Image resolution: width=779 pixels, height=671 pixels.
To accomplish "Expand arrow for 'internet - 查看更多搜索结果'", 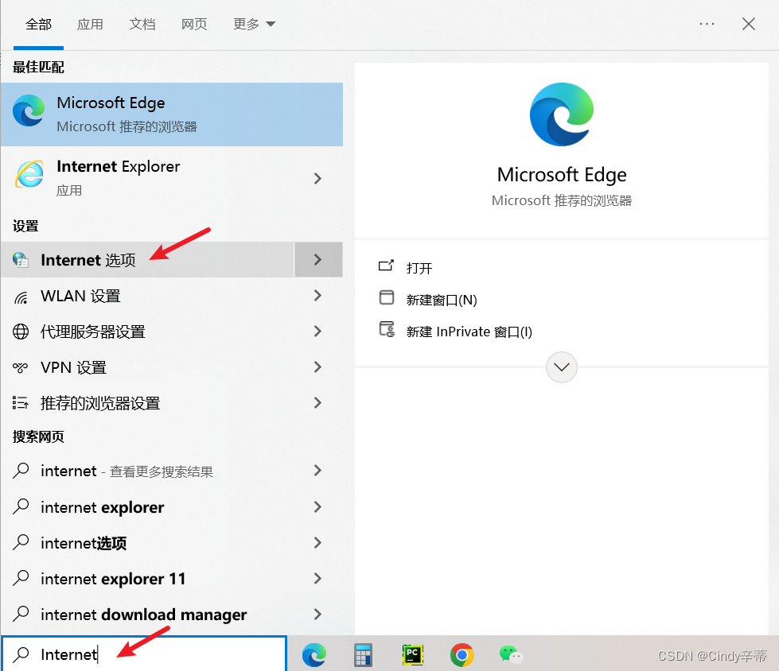I will click(318, 471).
